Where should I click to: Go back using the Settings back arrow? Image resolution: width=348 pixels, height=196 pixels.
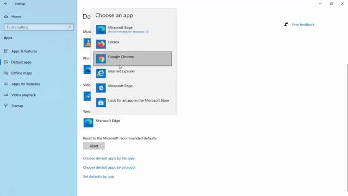(x=6, y=4)
